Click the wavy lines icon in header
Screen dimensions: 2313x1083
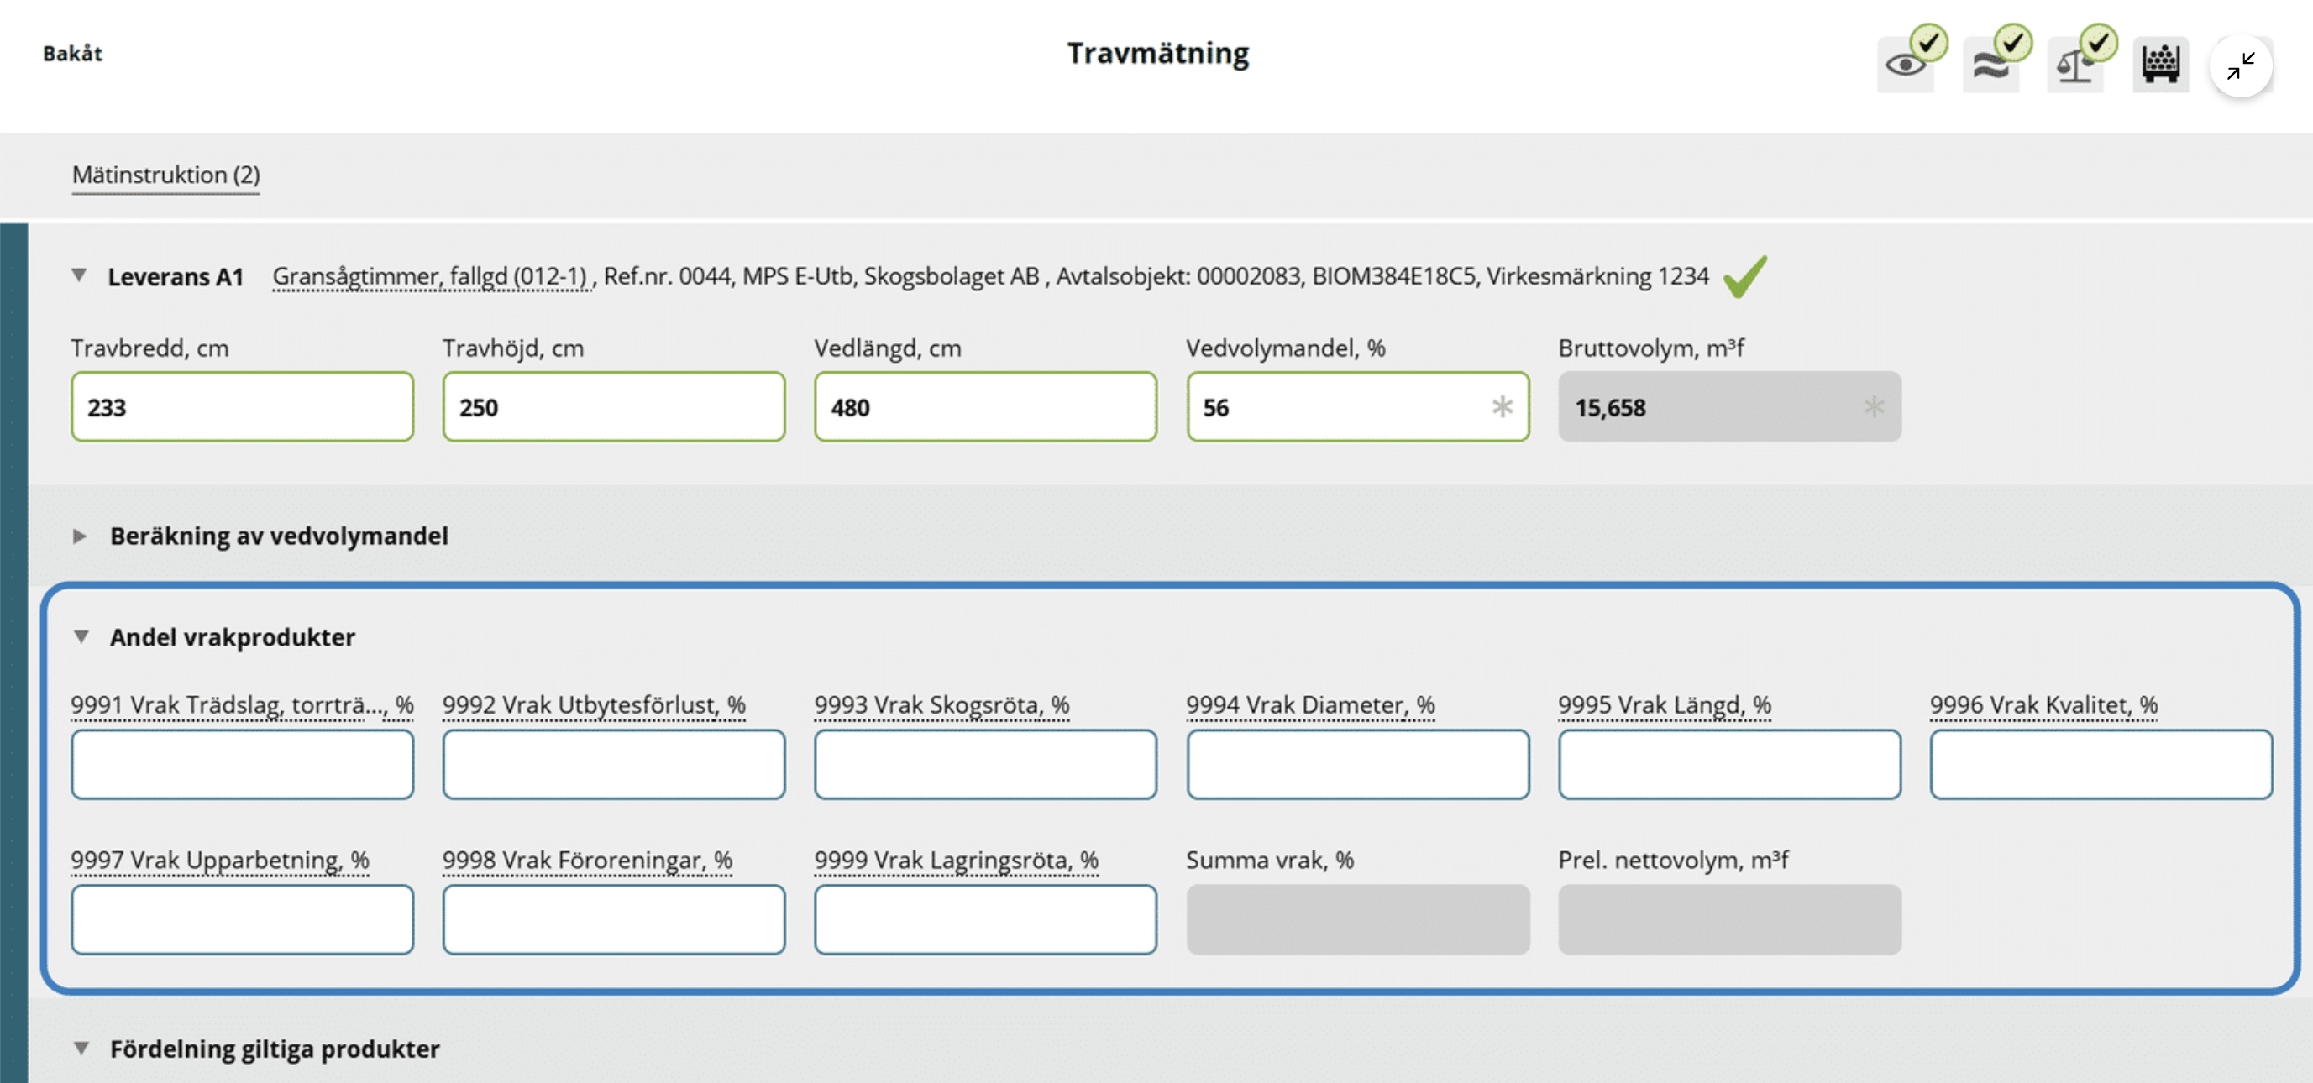click(x=1990, y=65)
